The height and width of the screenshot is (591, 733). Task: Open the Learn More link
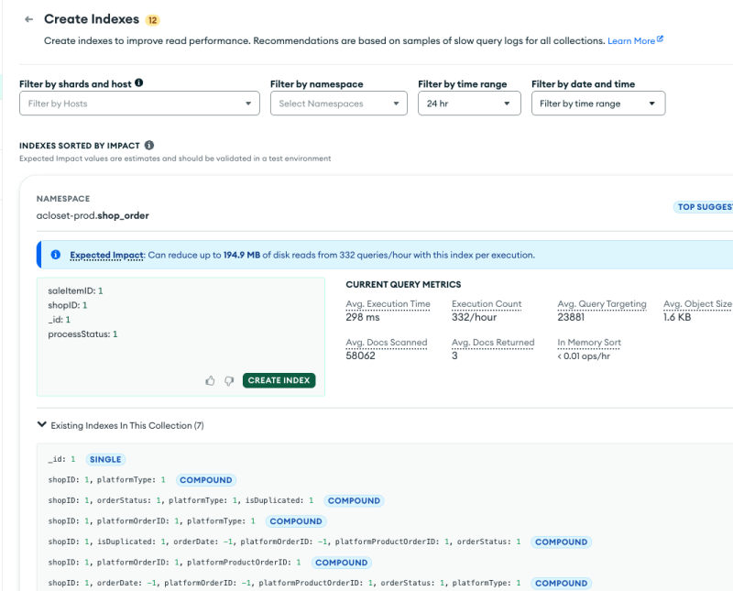(631, 41)
